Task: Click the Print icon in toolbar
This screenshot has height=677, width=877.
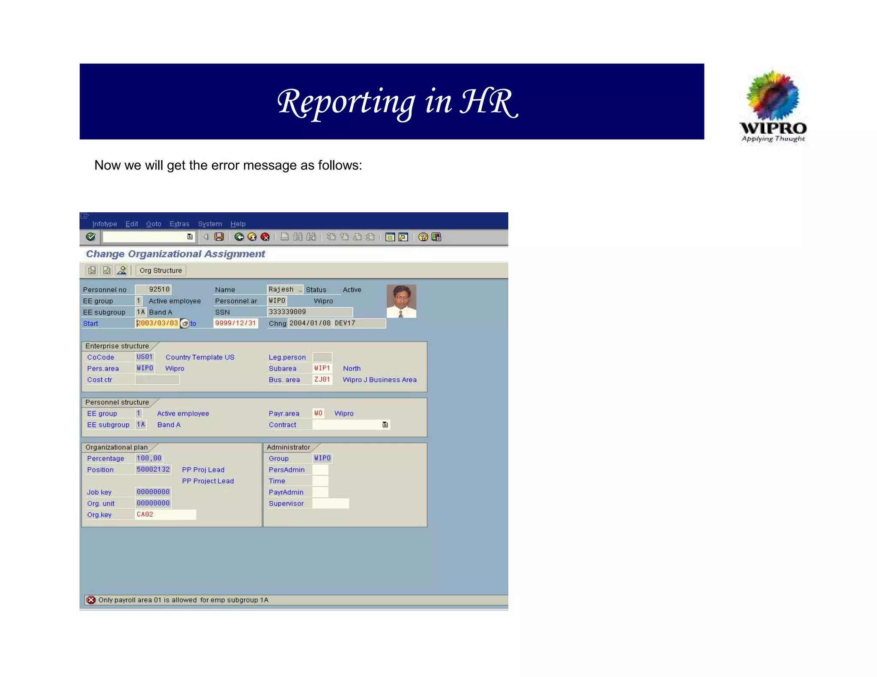Action: tap(284, 237)
